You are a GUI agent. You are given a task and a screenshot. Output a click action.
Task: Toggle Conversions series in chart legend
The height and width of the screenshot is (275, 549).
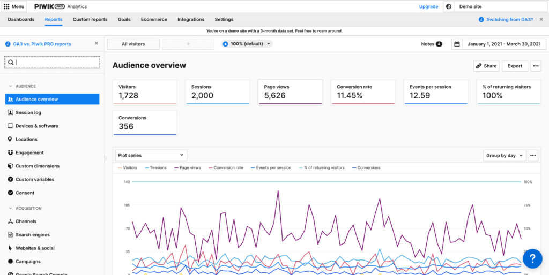click(366, 167)
